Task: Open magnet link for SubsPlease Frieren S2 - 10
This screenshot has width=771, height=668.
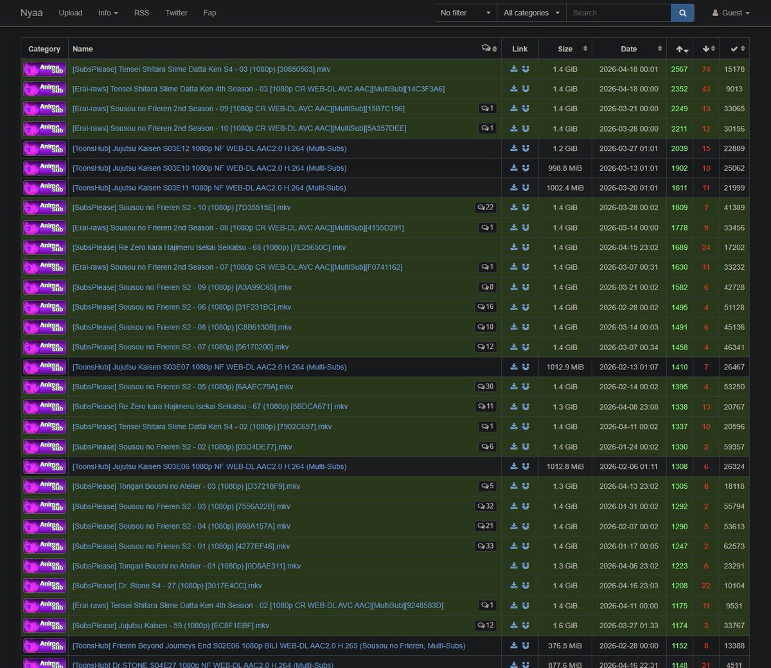Action: point(526,208)
